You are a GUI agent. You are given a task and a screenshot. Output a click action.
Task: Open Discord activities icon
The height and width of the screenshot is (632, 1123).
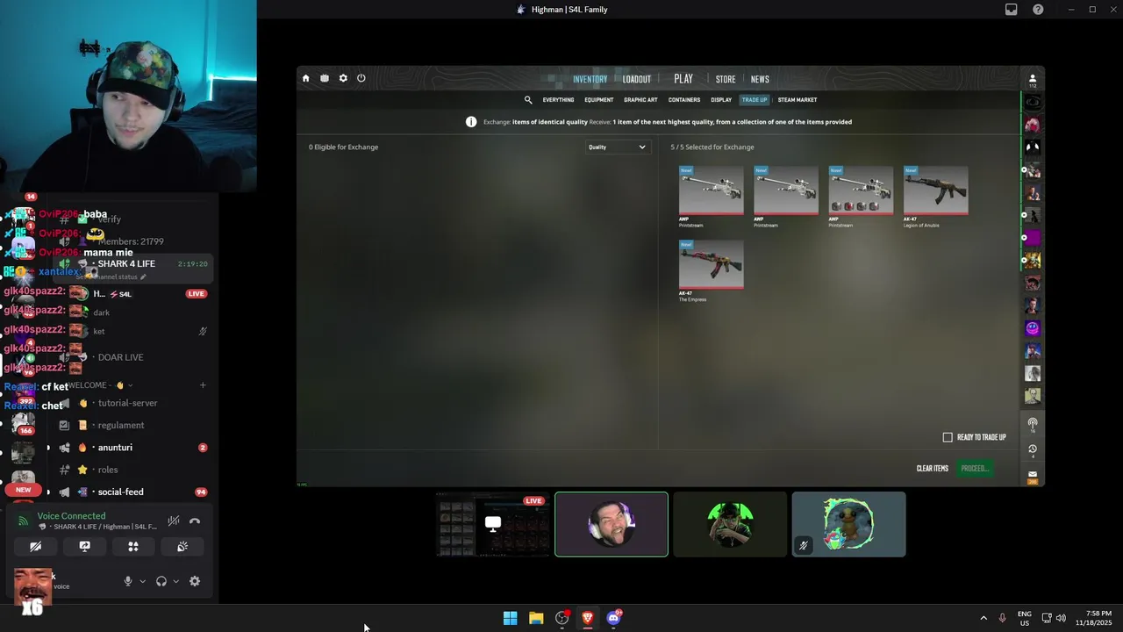133,546
